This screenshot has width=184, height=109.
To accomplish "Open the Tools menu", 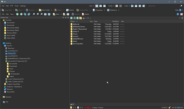I will point(17,6).
